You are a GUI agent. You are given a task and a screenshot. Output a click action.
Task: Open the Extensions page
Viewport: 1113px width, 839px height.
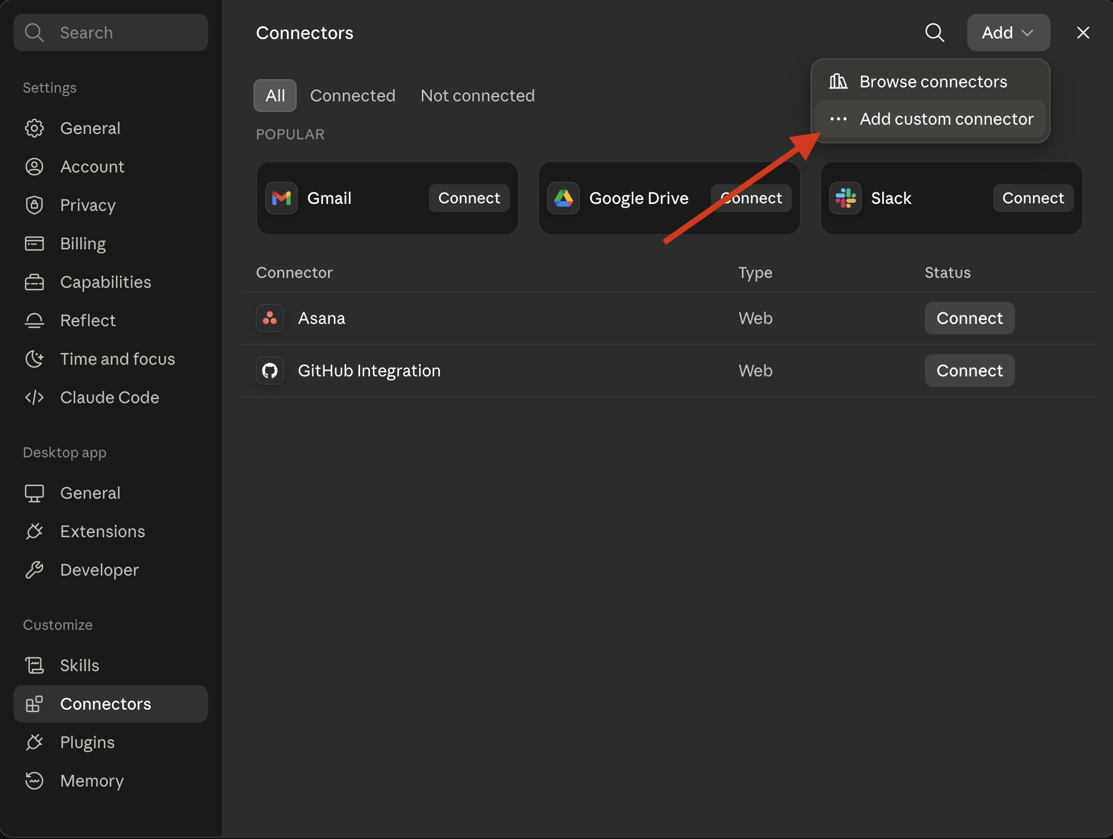pos(111,531)
